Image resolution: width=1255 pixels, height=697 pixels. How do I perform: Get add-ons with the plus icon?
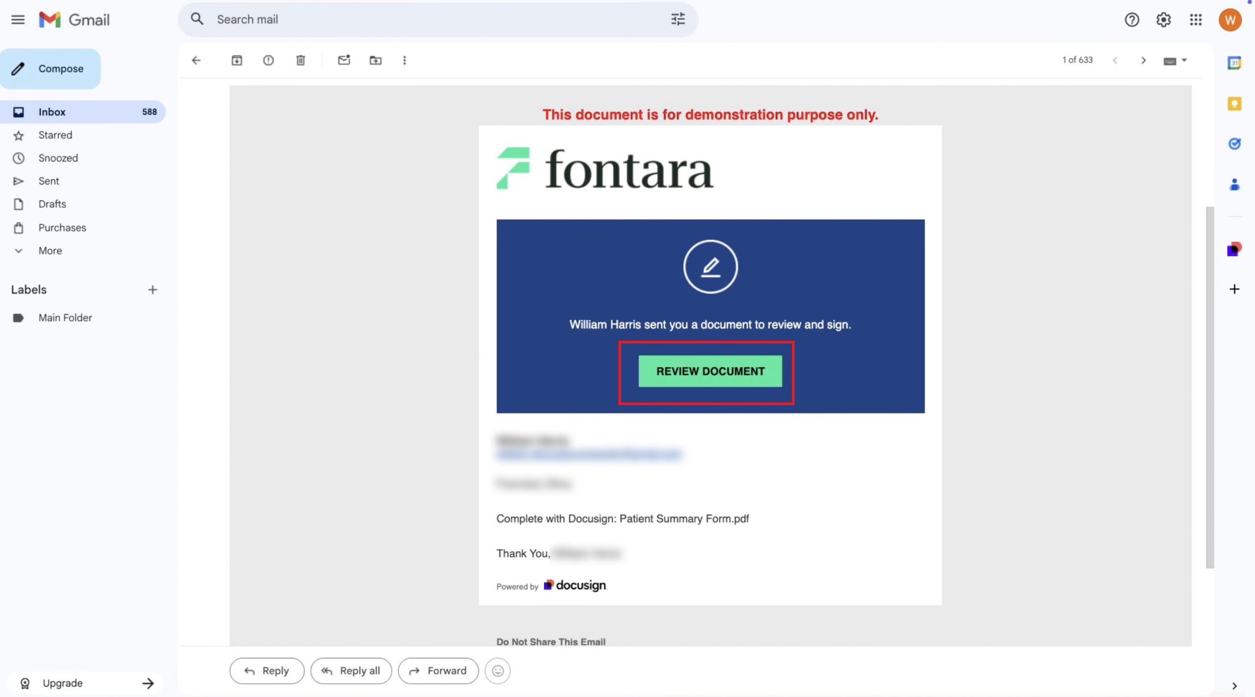1234,289
